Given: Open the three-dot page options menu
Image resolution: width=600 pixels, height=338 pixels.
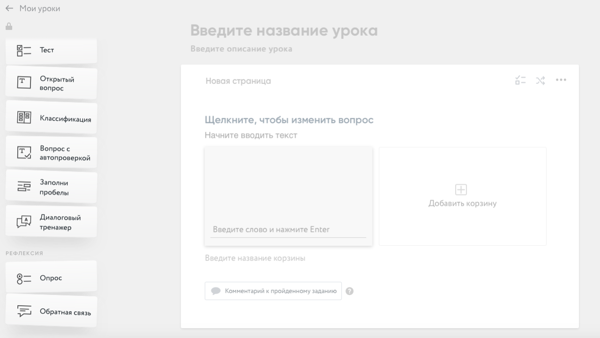Looking at the screenshot, I should (x=561, y=80).
